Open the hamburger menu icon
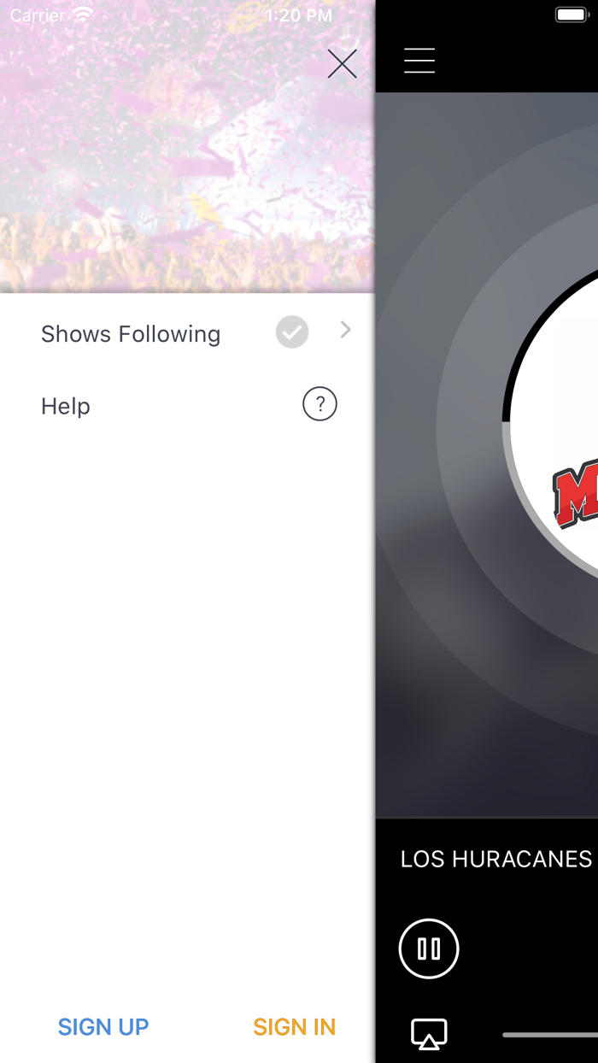Screen dimensions: 598x1063 (x=419, y=61)
